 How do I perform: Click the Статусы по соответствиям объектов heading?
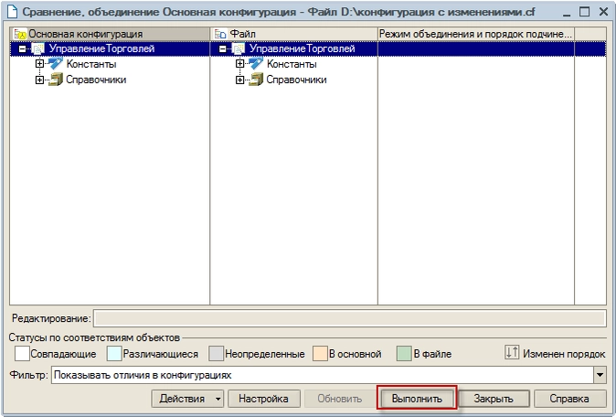94,337
